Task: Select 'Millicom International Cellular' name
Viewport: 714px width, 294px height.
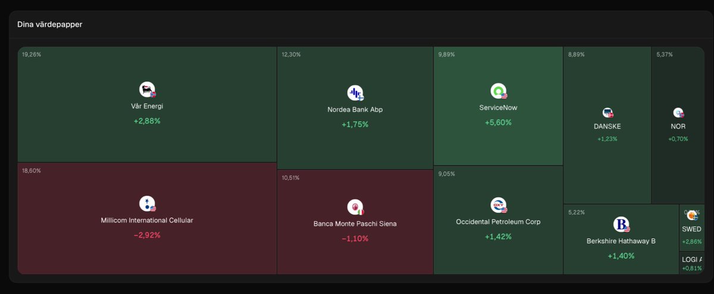Action: [147, 220]
